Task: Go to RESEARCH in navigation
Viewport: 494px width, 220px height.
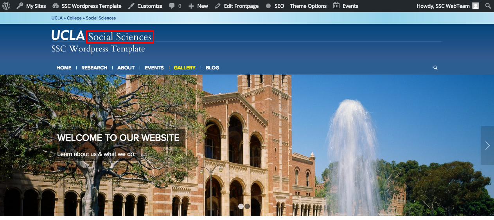Action: [x=94, y=67]
